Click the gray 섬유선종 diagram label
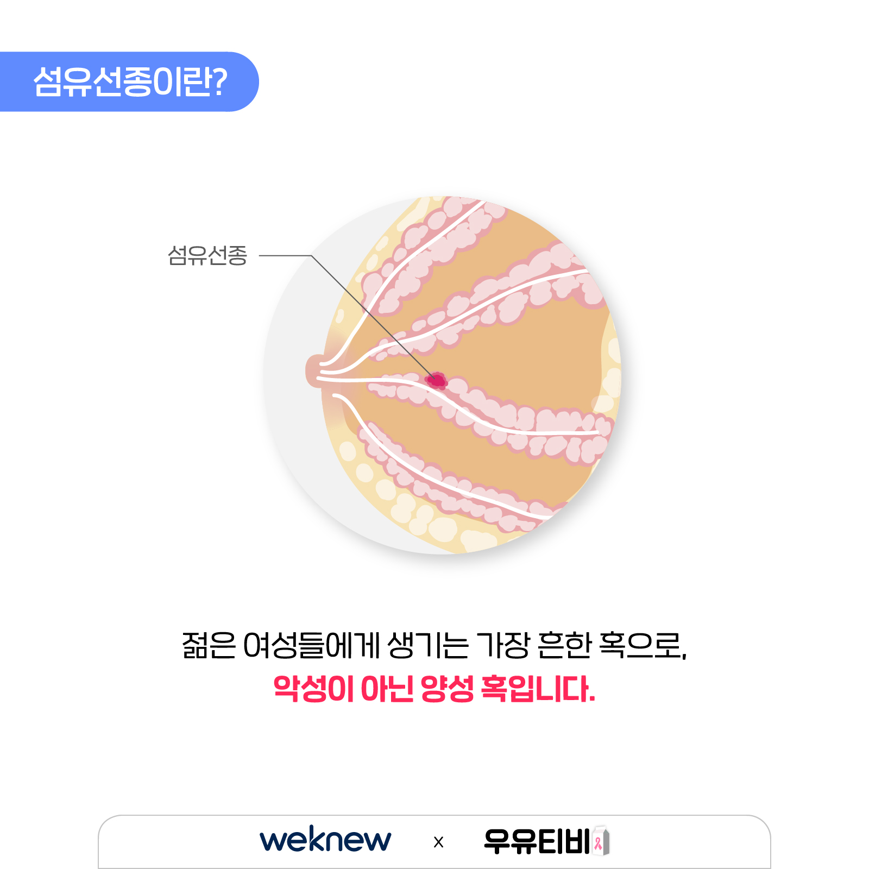869x869 pixels. [207, 255]
